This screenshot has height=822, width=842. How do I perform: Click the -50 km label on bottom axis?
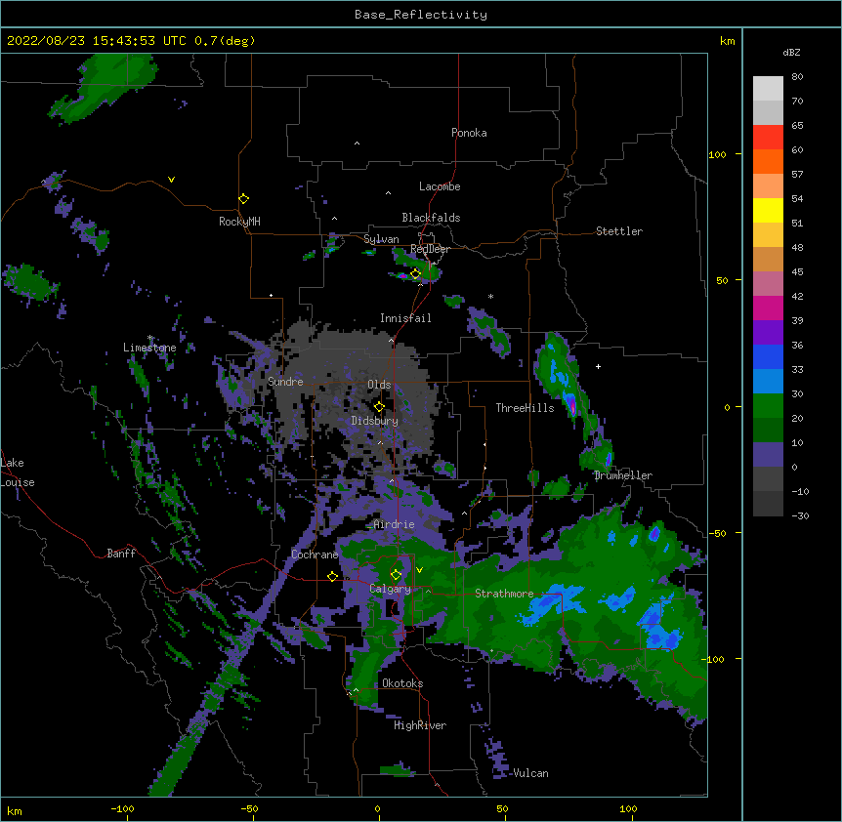[x=249, y=808]
